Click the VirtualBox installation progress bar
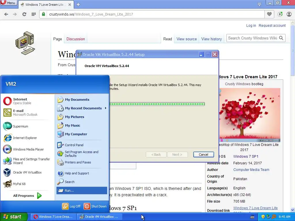The height and width of the screenshot is (221, 295). tap(157, 104)
